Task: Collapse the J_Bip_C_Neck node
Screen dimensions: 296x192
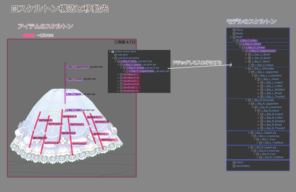Action: (246, 62)
